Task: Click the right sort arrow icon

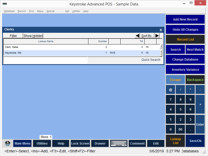Action: [x=157, y=36]
